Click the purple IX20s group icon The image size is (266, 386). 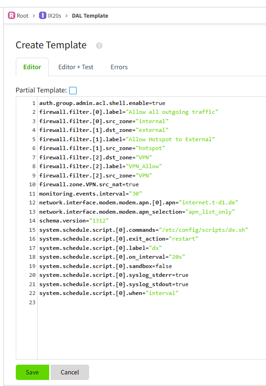click(x=43, y=15)
